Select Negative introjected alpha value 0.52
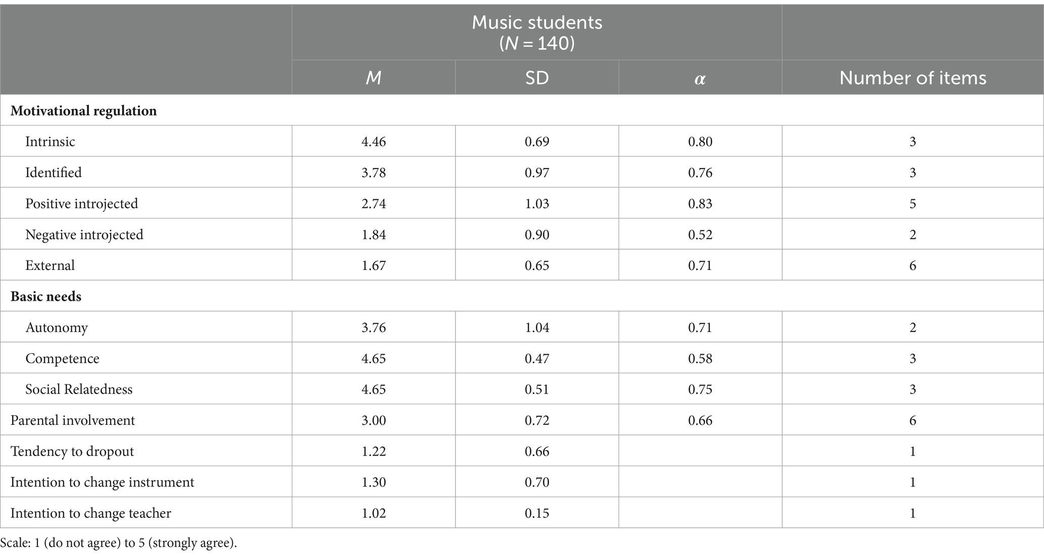The width and height of the screenshot is (1044, 556). [x=700, y=235]
